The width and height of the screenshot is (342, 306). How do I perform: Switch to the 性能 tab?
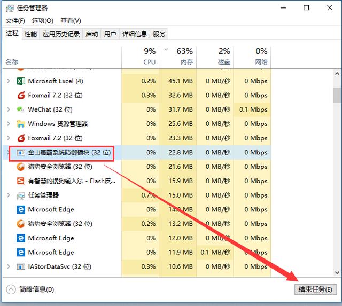tap(31, 34)
